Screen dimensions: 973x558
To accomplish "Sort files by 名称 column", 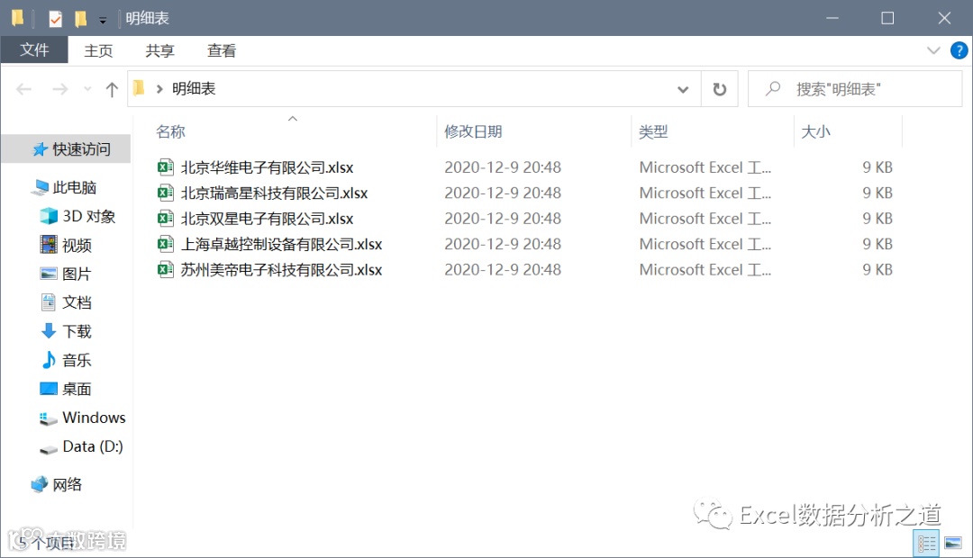I will [x=170, y=131].
